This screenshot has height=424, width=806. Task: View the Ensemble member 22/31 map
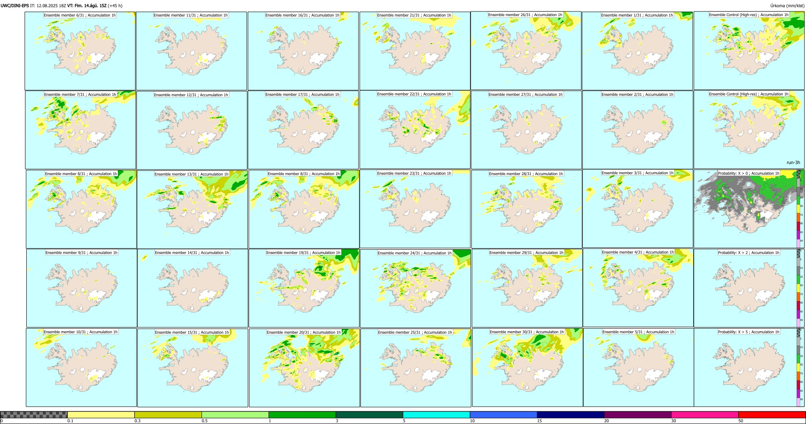click(x=415, y=130)
